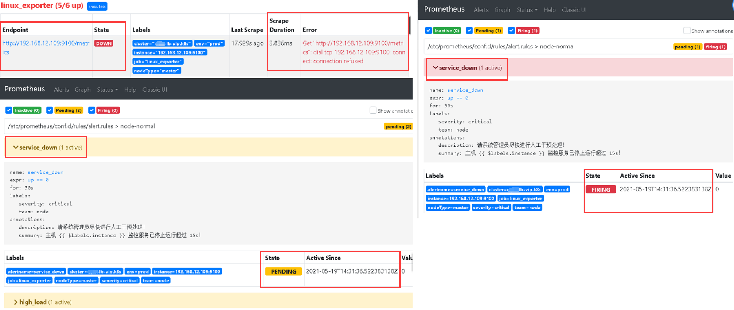Click the node-normal rule group path in right panel
Viewport: 734px width, 310px height.
pyautogui.click(x=501, y=46)
